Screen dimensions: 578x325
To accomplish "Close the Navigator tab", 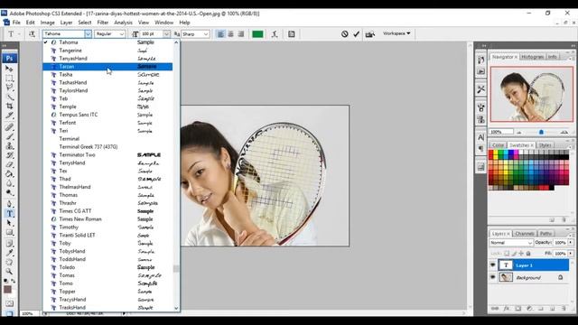I will pyautogui.click(x=516, y=57).
